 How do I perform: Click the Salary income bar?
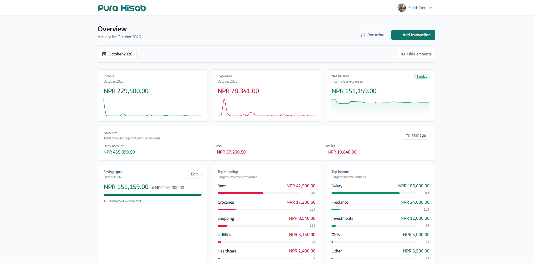pyautogui.click(x=374, y=193)
